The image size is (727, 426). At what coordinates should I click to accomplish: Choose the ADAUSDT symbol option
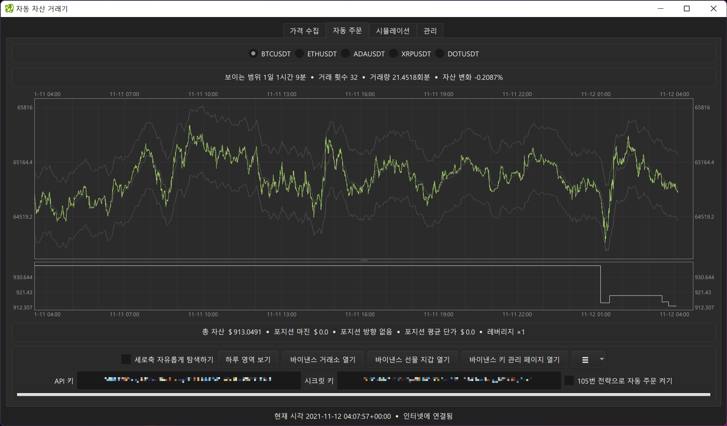click(x=346, y=54)
